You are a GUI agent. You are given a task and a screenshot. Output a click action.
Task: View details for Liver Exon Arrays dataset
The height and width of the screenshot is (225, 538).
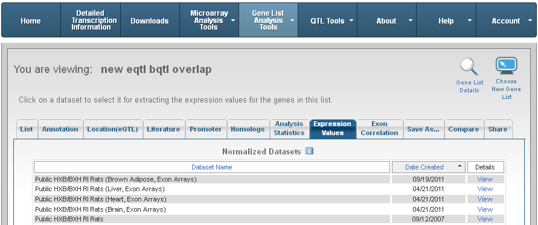tap(485, 189)
